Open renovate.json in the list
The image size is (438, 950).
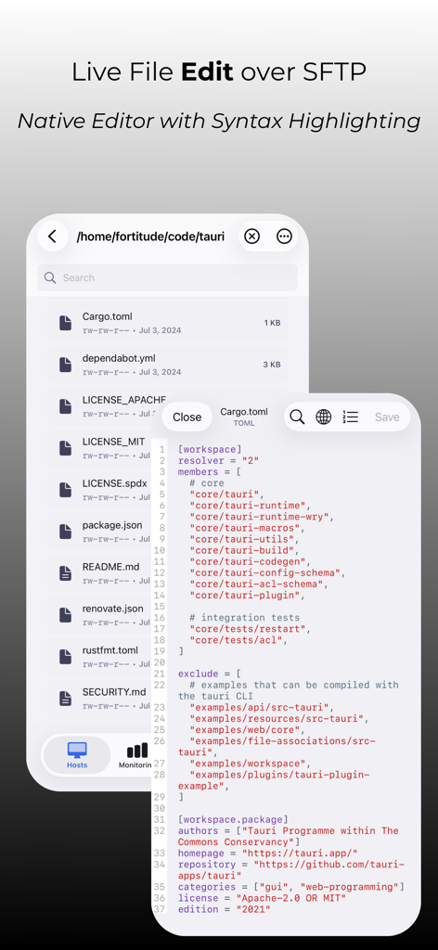[x=100, y=616]
